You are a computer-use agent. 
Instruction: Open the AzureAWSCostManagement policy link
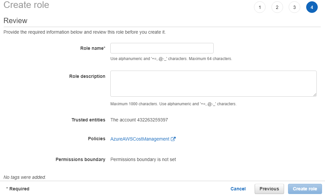coord(140,139)
